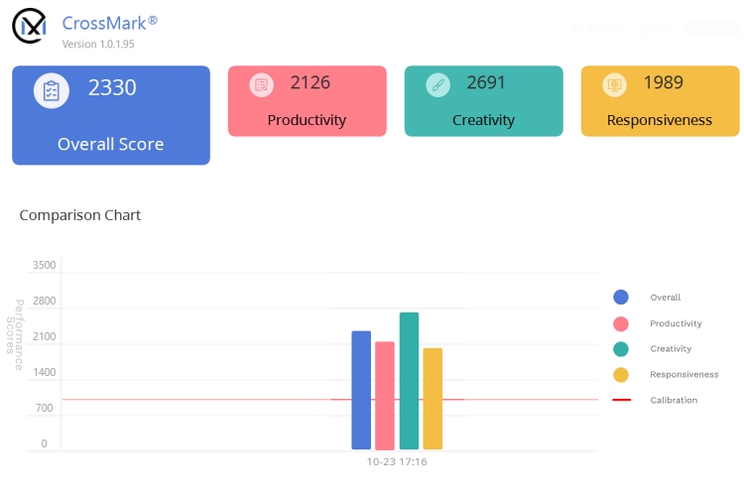Viewport: 744px width, 496px height.
Task: Click the 'CrossMark' title text
Action: click(109, 23)
